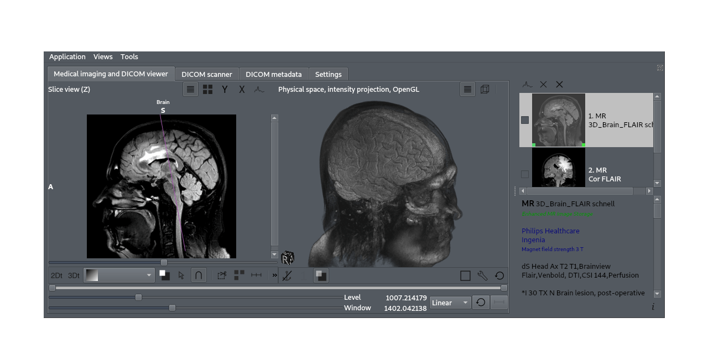
Task: Toggle slice view info overlay lines icon
Action: (190, 89)
